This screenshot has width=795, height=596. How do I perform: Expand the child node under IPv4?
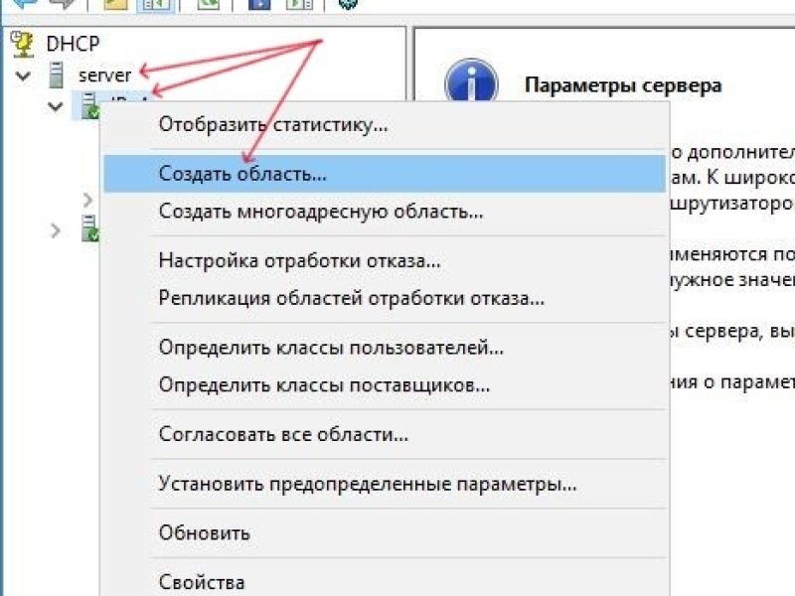click(x=87, y=201)
